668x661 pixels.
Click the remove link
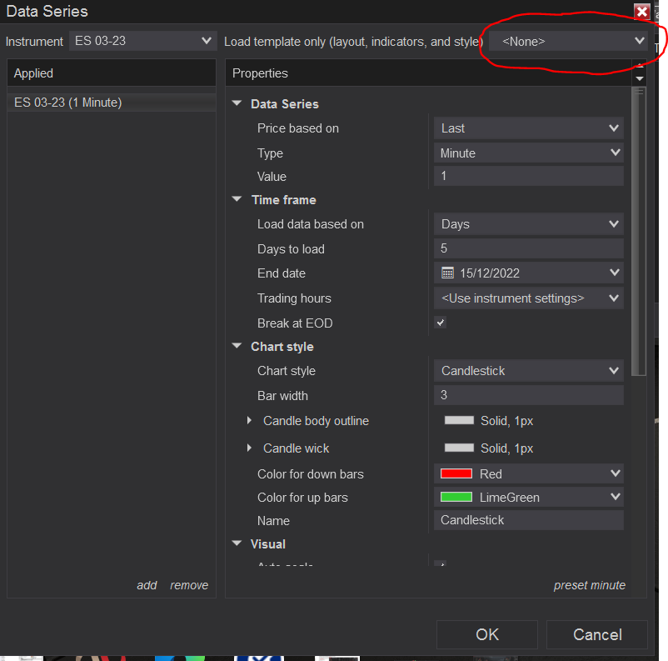pyautogui.click(x=189, y=585)
